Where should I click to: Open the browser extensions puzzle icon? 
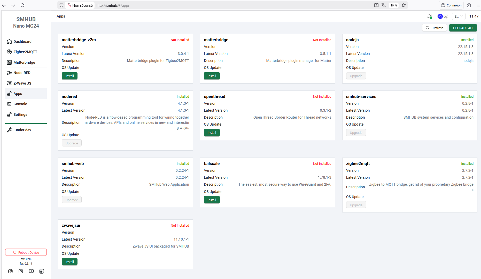coord(469,5)
